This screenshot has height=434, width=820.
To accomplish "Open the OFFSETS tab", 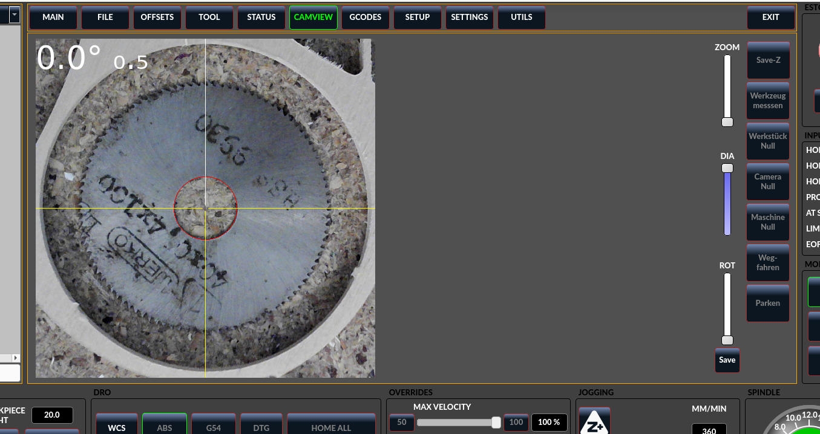I will [157, 18].
